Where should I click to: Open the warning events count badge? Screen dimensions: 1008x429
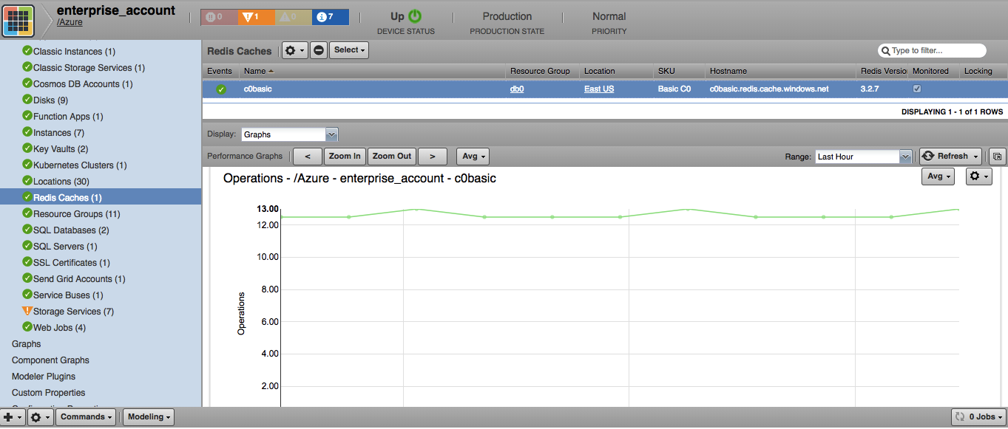293,16
